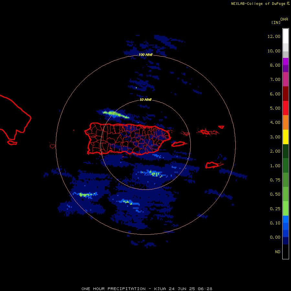291x291 pixels.
Task: Click the 0.75 legend value
Action: (275, 180)
